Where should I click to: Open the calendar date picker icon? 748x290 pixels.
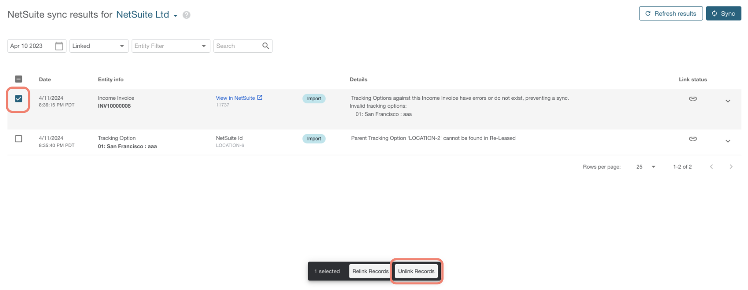[x=59, y=46]
